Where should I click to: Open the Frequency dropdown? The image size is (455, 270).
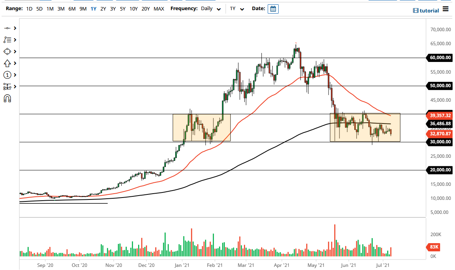tap(219, 9)
